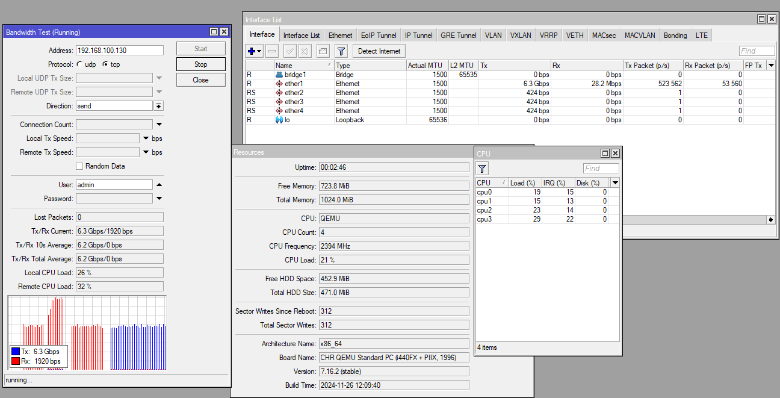Enable the Random Data checkbox
The width and height of the screenshot is (780, 398).
tap(79, 166)
